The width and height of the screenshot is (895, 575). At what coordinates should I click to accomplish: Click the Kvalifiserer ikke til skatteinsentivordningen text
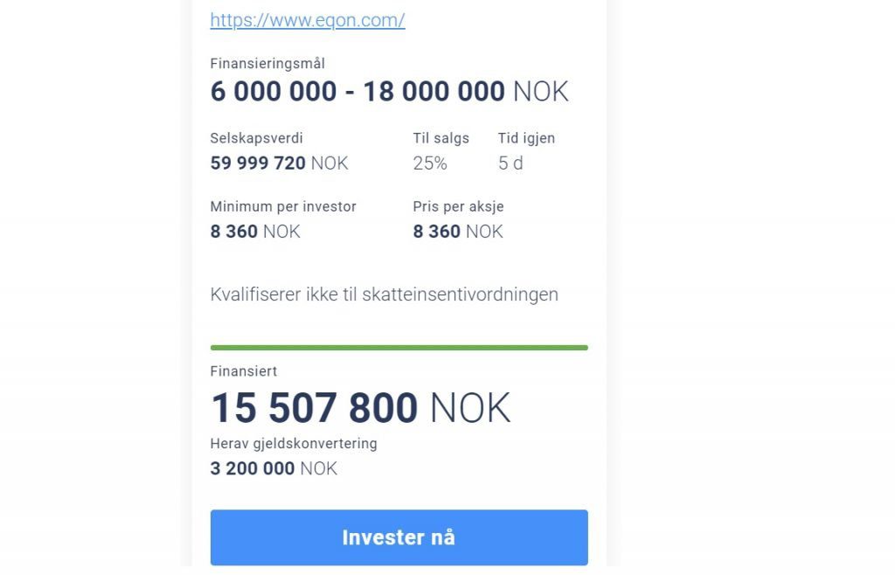click(385, 294)
